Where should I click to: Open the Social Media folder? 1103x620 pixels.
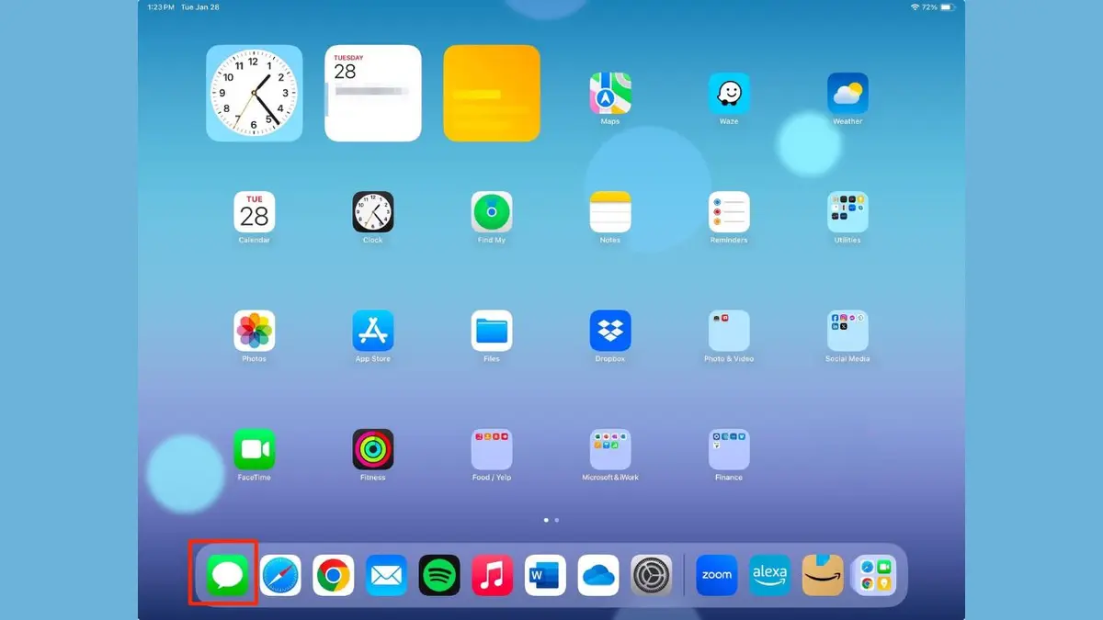tap(847, 331)
